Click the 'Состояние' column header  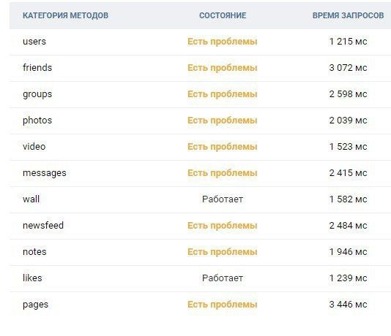pos(223,15)
